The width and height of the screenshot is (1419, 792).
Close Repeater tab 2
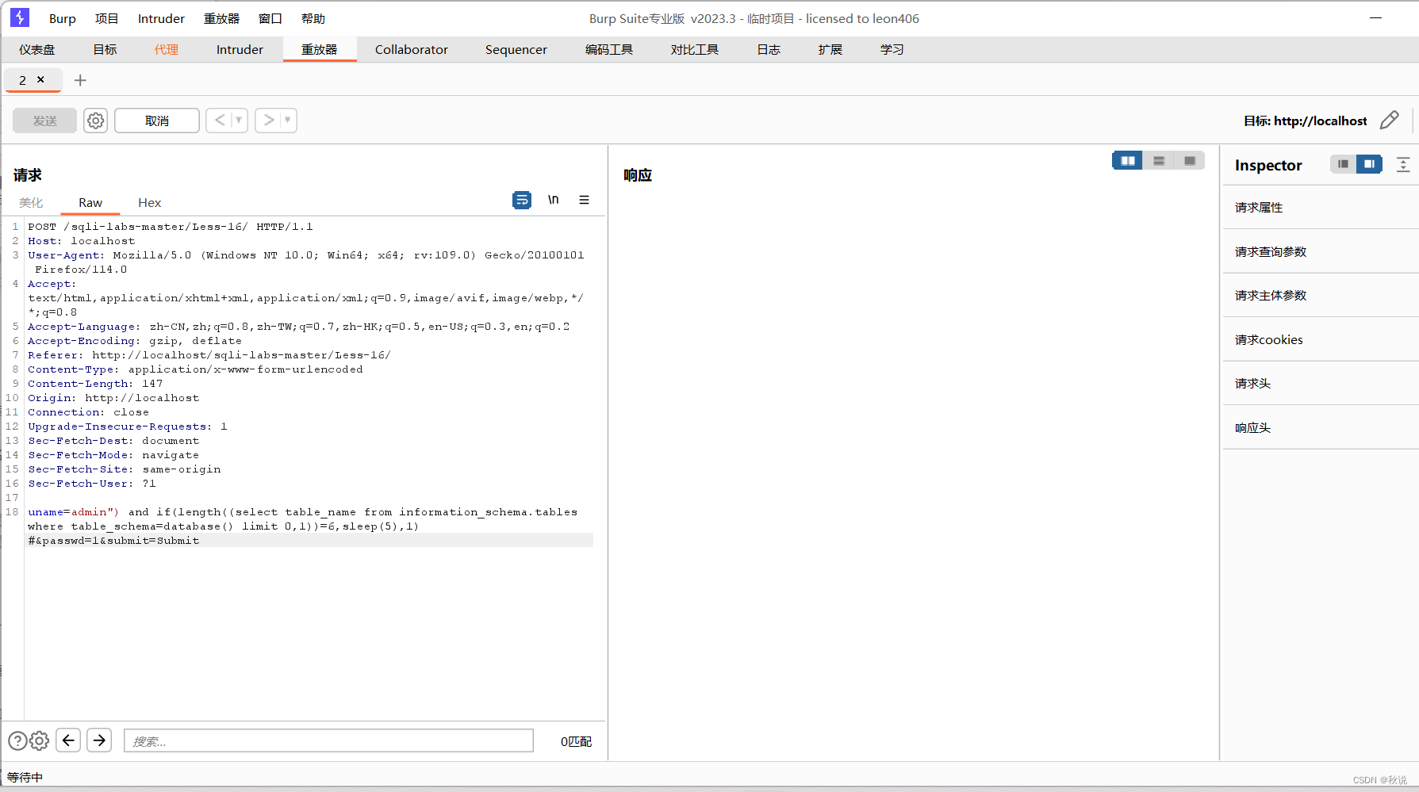tap(40, 79)
